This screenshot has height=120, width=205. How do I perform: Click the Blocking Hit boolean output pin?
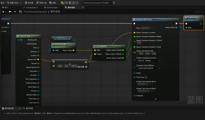[x=38, y=40]
